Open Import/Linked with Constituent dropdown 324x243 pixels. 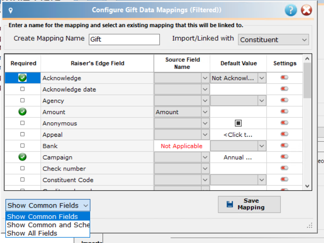273,40
